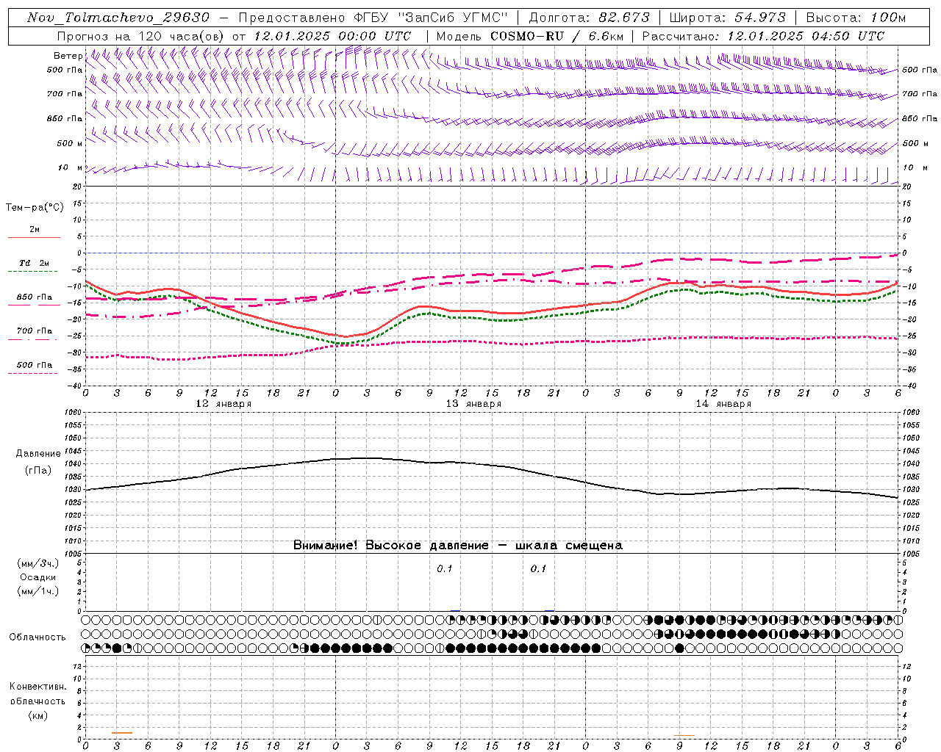This screenshot has height=752, width=941.
Task: Click the 'Высота: 100м' header value
Action: [856, 18]
